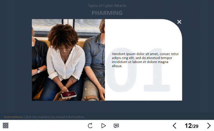This screenshot has width=214, height=131.
Task: Go to the previous slide arrow
Action: pos(175,126)
